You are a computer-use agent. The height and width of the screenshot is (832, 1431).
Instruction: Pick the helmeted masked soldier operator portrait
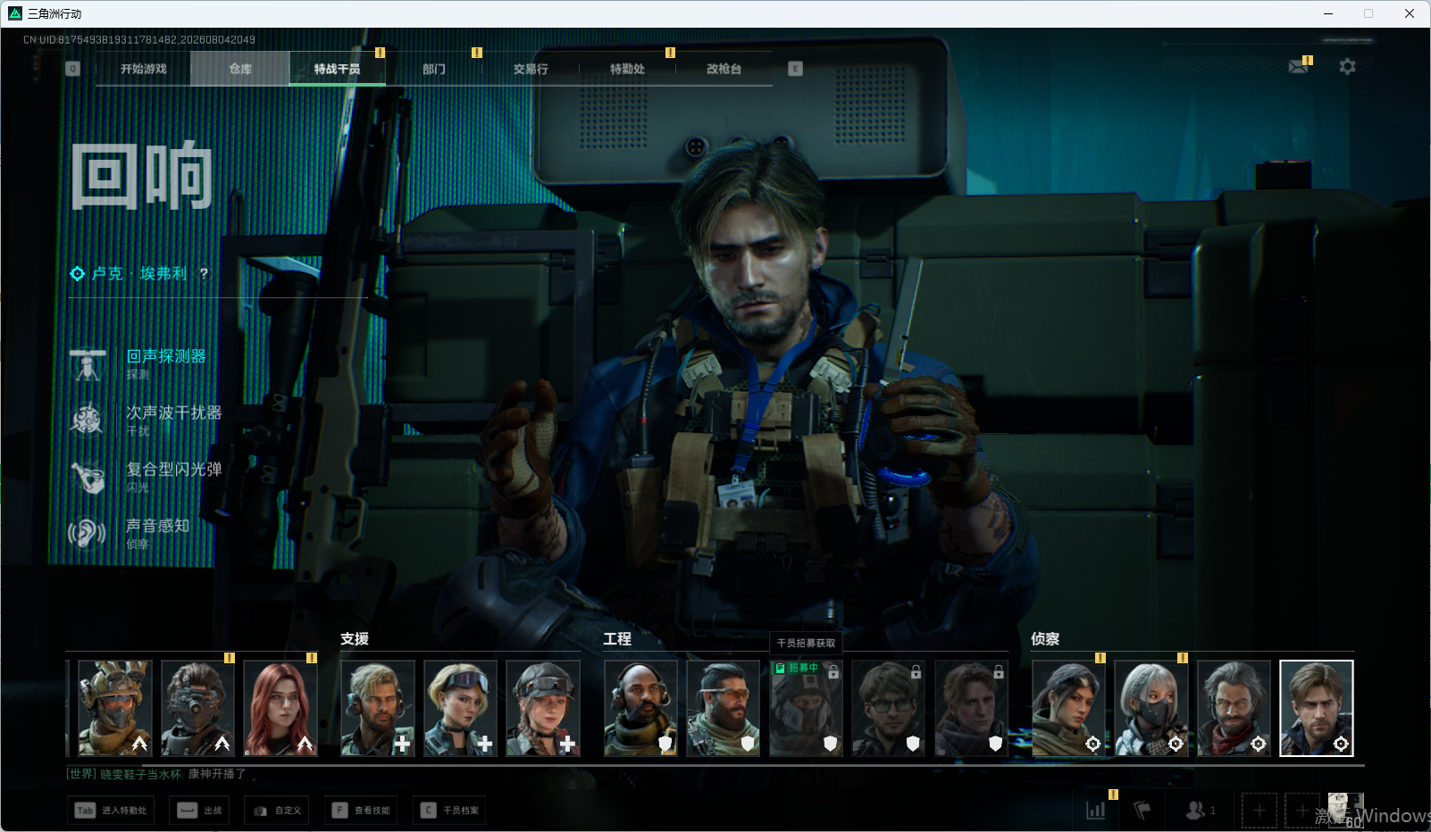coord(115,709)
